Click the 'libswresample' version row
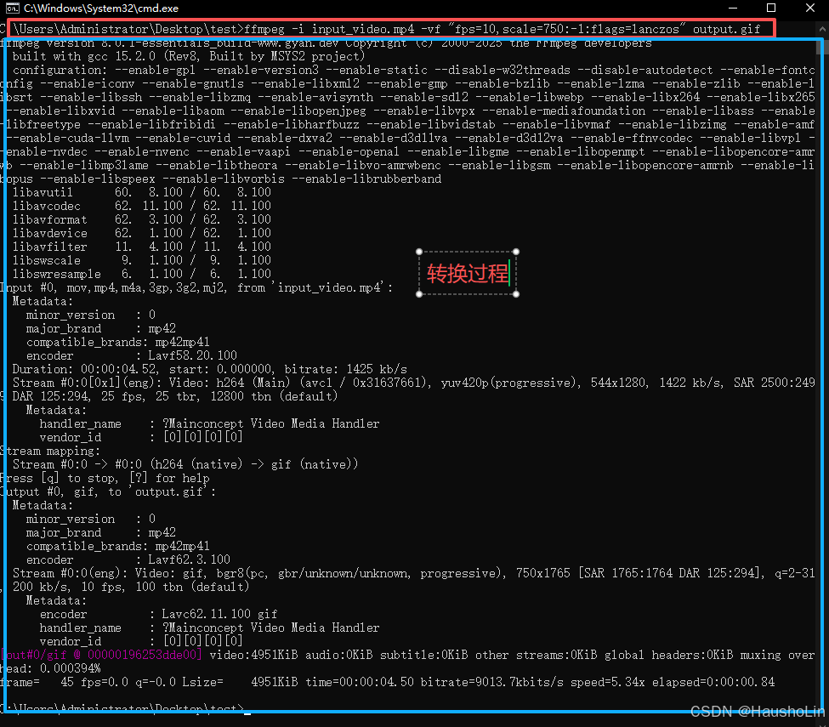This screenshot has width=829, height=727. [142, 274]
